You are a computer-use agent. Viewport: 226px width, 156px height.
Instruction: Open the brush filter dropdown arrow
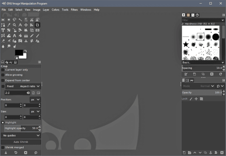pos(223,20)
